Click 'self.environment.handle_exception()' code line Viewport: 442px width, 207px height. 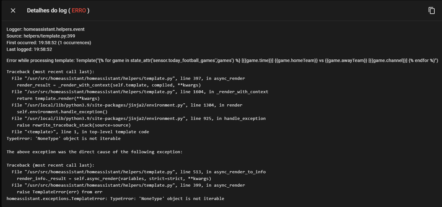coord(62,112)
